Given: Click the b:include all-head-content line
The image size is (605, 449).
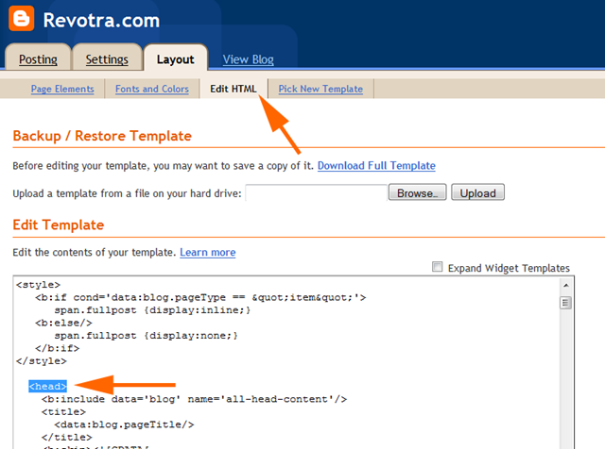Looking at the screenshot, I should (194, 399).
